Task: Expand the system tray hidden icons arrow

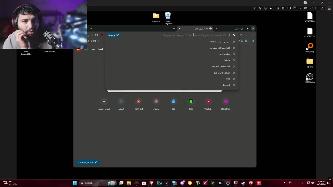Action: pyautogui.click(x=284, y=183)
